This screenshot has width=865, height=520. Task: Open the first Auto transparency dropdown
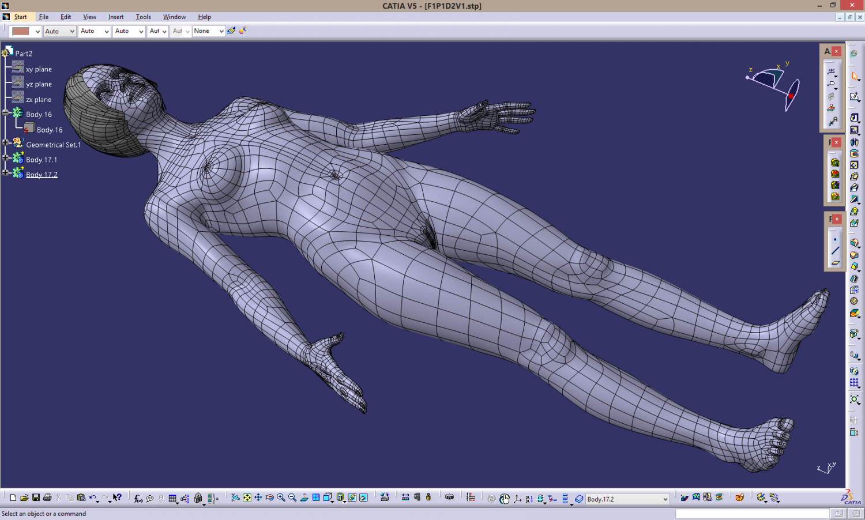coord(72,31)
